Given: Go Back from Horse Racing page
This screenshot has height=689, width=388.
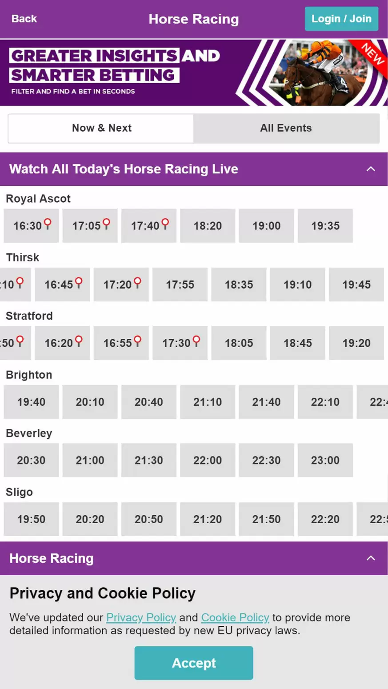Looking at the screenshot, I should tap(24, 19).
